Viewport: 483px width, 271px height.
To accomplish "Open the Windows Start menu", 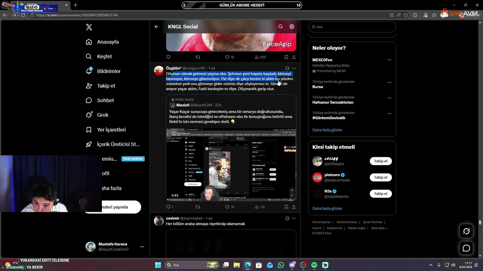I will tap(158, 265).
